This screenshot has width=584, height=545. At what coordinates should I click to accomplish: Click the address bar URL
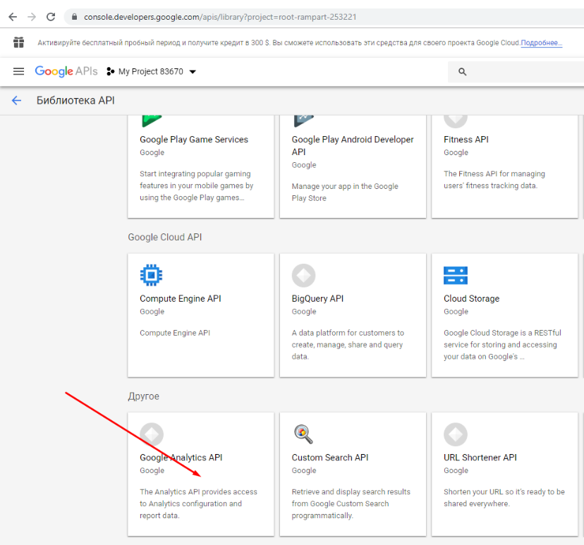[220, 17]
